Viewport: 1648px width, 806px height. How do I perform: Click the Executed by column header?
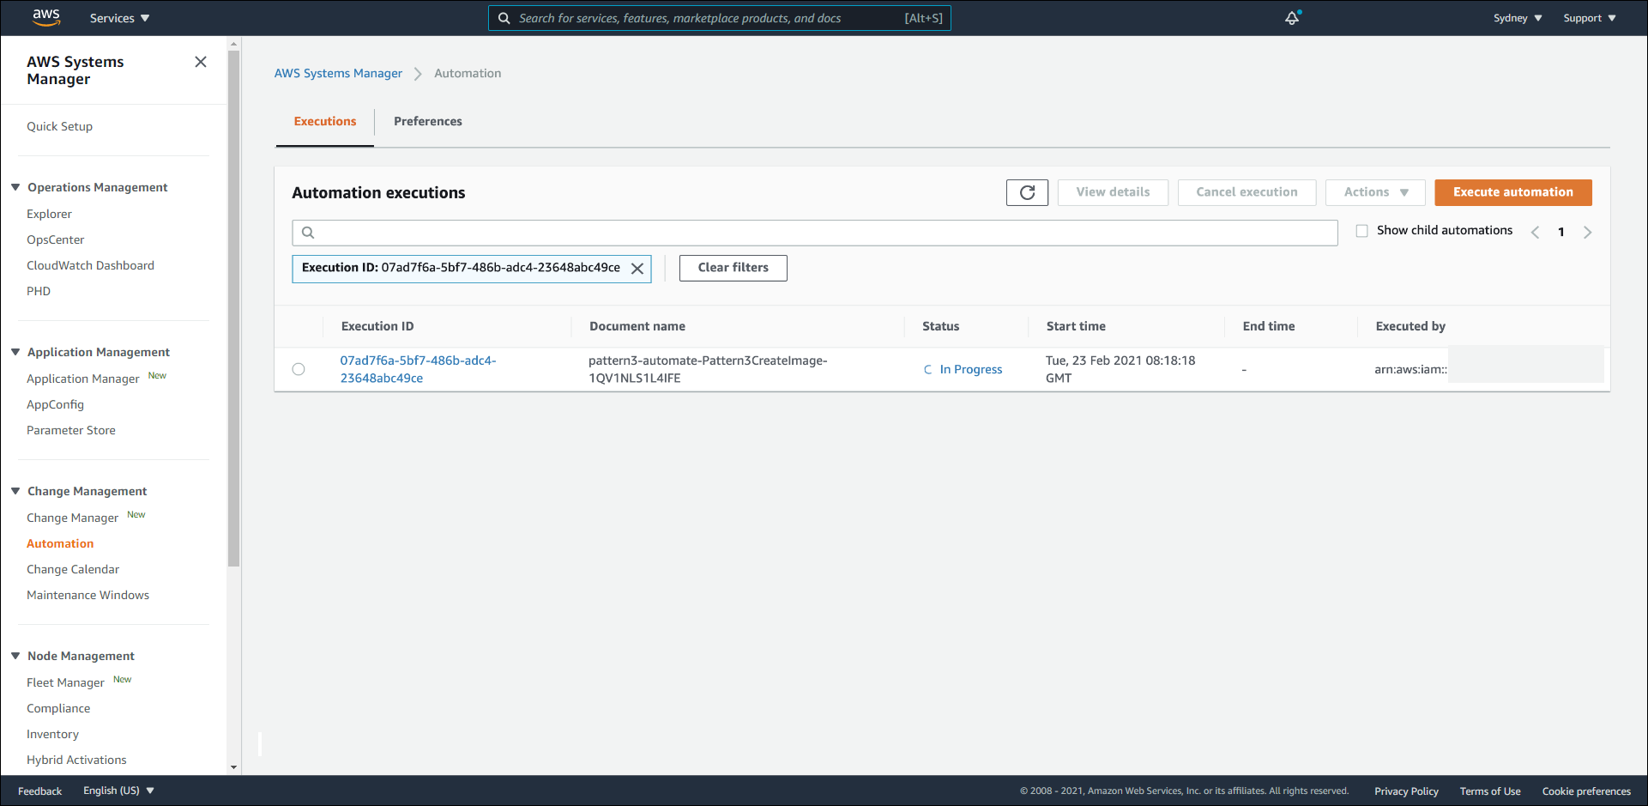coord(1410,326)
